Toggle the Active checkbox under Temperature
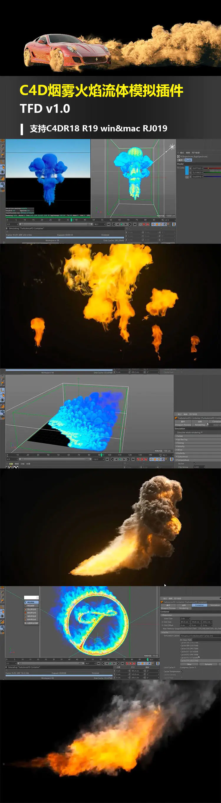Image resolution: width=221 pixels, height=803 pixels. tap(194, 464)
